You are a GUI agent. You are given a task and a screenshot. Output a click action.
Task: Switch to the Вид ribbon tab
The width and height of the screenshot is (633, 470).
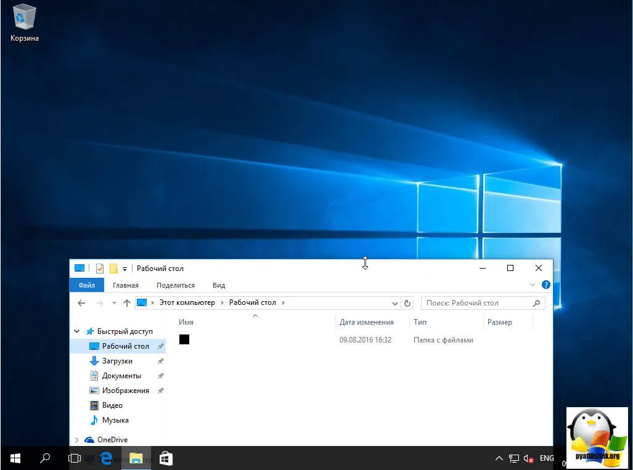(219, 285)
